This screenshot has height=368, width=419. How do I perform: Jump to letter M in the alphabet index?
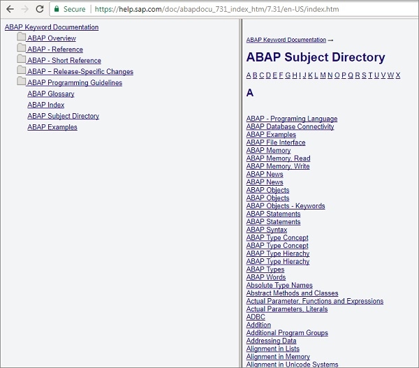(323, 75)
